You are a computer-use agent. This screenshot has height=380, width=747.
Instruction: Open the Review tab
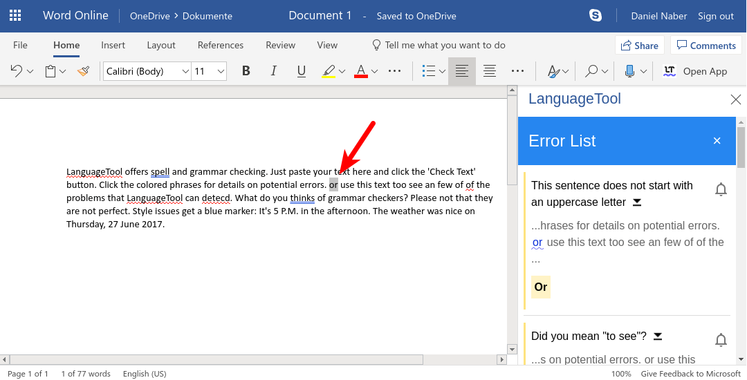[280, 45]
